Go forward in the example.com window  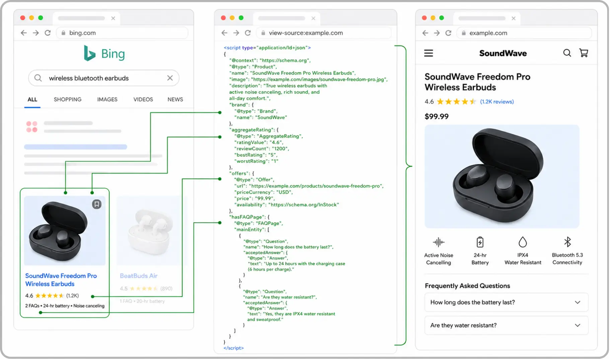pyautogui.click(x=437, y=33)
